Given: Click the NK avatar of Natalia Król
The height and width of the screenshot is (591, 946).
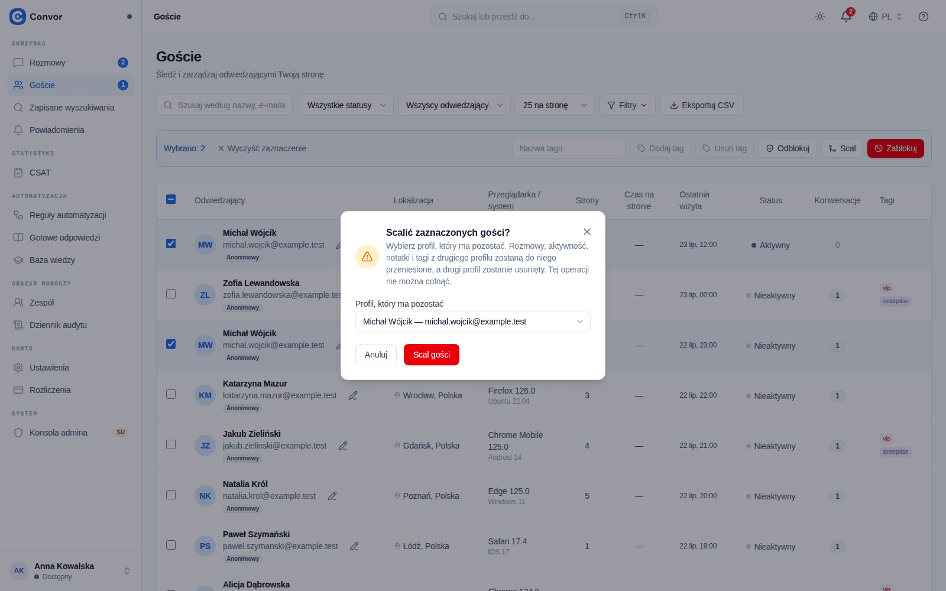Looking at the screenshot, I should point(205,496).
